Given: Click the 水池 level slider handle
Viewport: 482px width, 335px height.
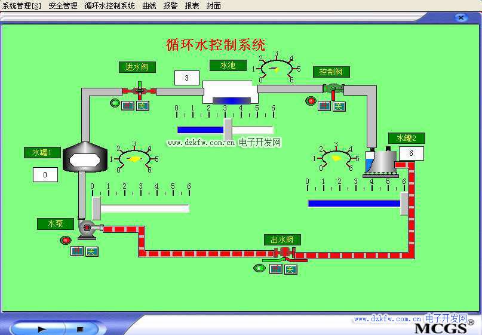Looking at the screenshot, I should pyautogui.click(x=228, y=130).
